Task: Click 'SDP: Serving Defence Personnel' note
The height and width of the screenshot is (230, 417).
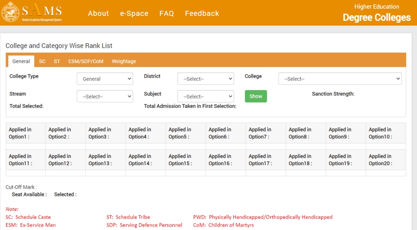Action: point(144,225)
